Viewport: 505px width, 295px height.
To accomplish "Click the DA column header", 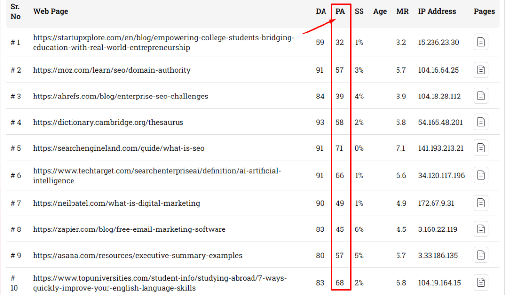I will click(321, 11).
